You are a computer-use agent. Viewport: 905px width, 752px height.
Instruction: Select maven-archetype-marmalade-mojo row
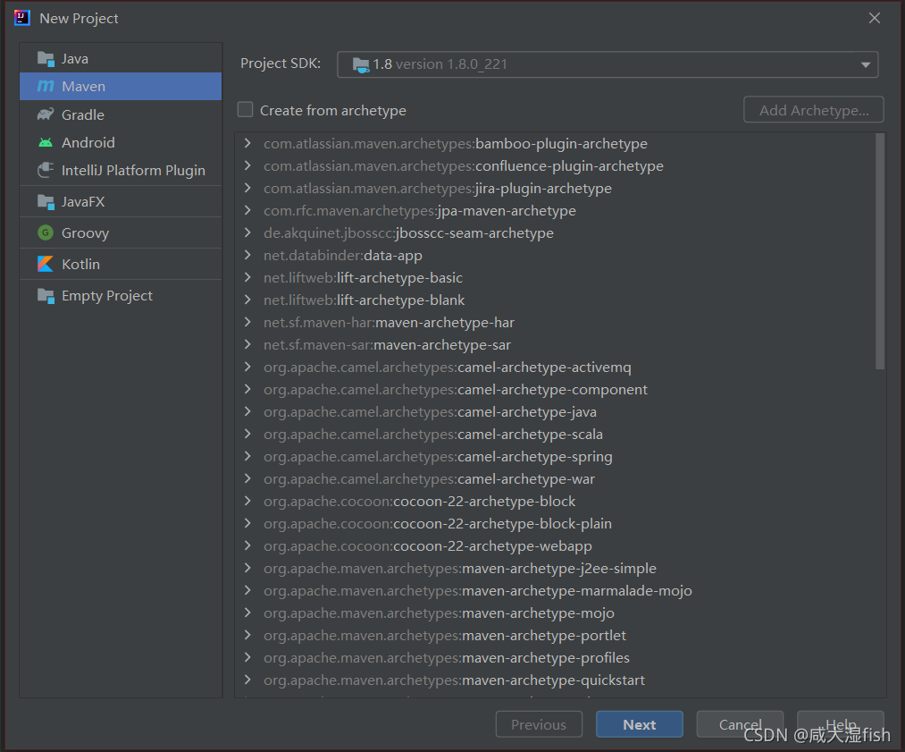[554, 590]
